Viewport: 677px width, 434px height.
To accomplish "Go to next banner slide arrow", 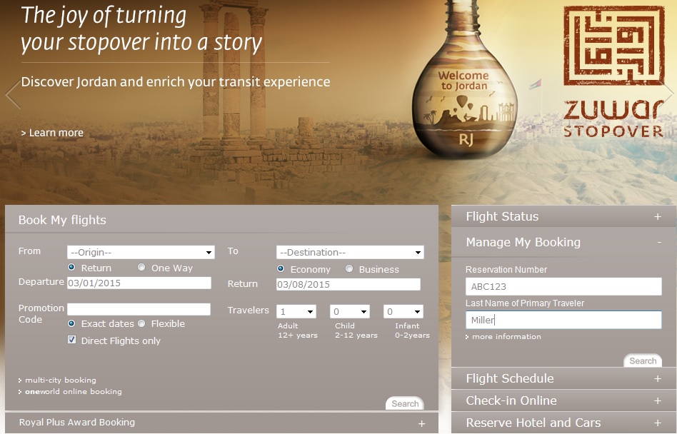I will [x=669, y=94].
